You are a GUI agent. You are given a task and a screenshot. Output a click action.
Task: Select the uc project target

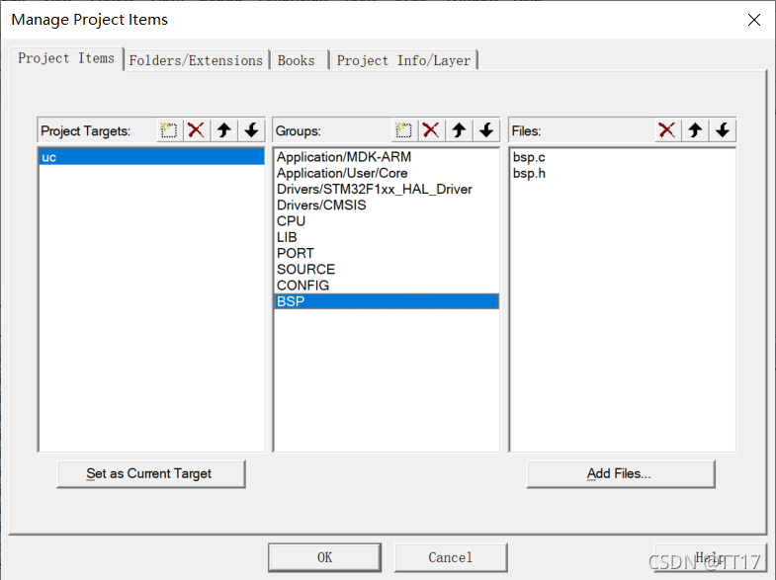point(151,157)
